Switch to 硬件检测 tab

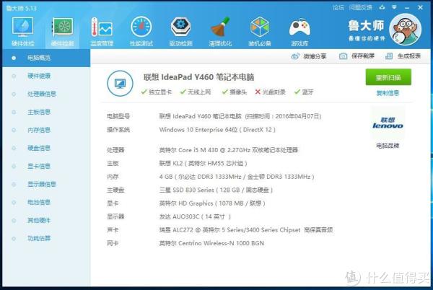[x=63, y=31]
